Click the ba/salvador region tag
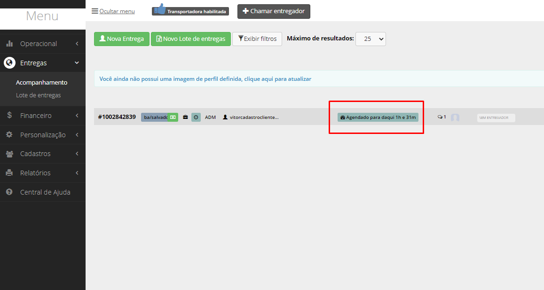 tap(155, 117)
